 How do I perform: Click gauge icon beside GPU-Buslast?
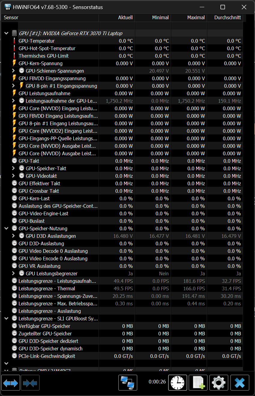pyautogui.click(x=14, y=221)
